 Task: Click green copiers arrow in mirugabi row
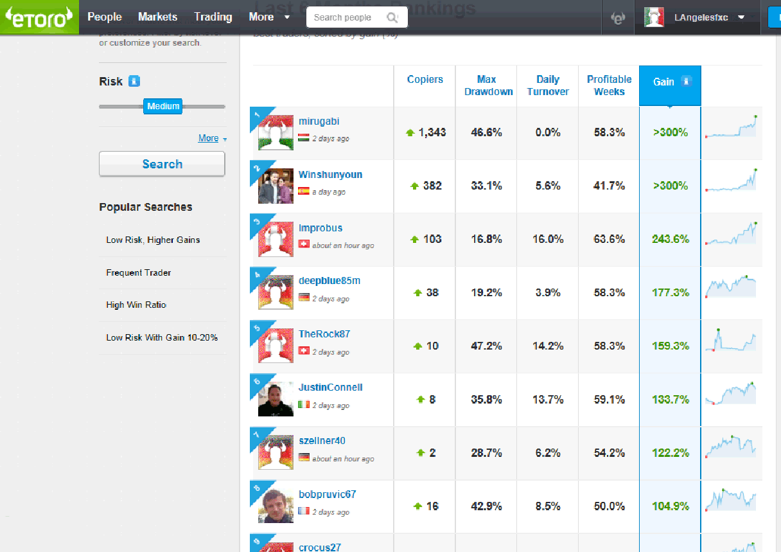(410, 133)
